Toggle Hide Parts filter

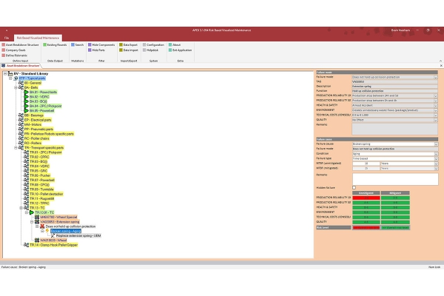coord(96,50)
